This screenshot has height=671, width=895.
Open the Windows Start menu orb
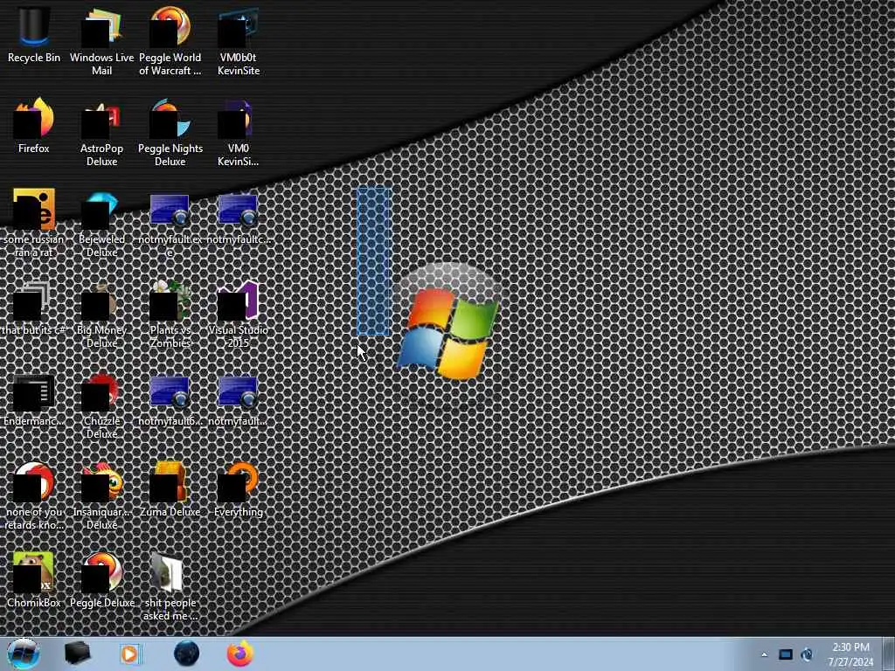pyautogui.click(x=24, y=654)
